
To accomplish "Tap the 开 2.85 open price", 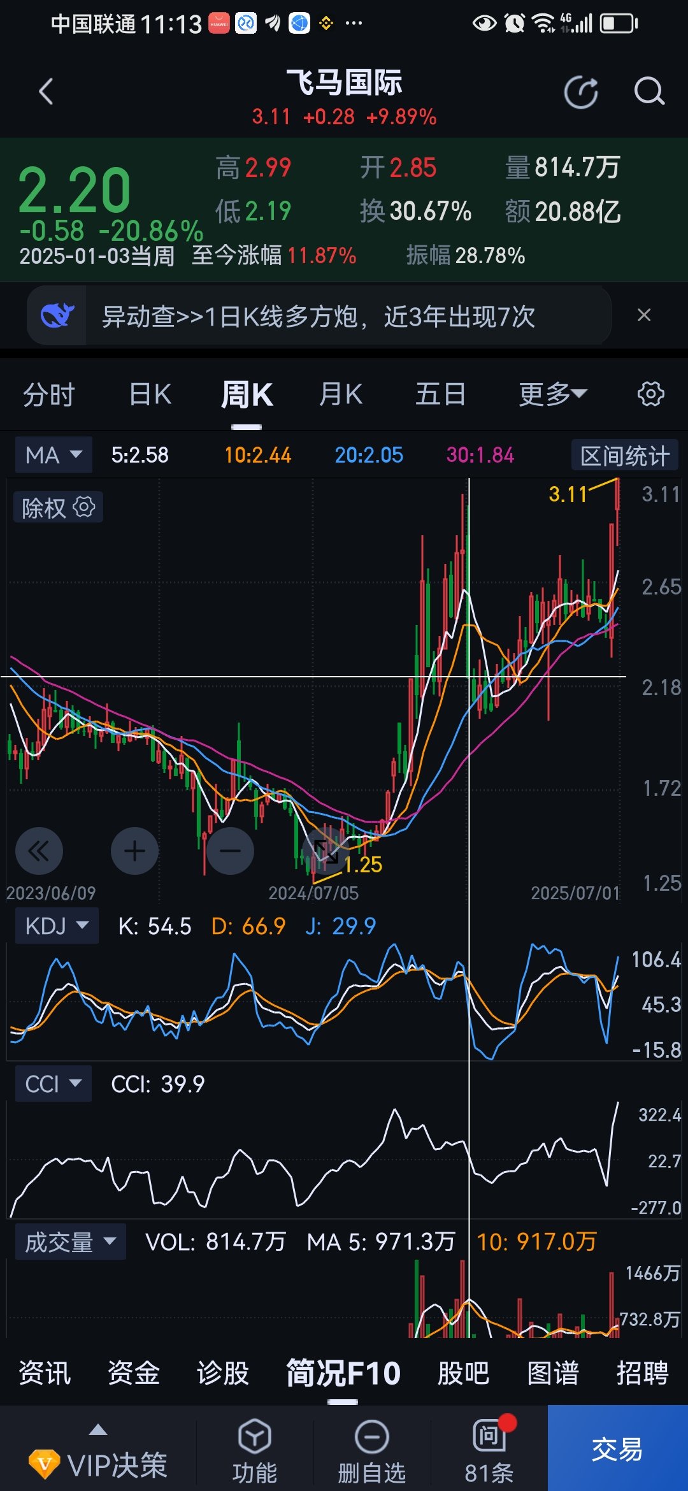I will (398, 168).
